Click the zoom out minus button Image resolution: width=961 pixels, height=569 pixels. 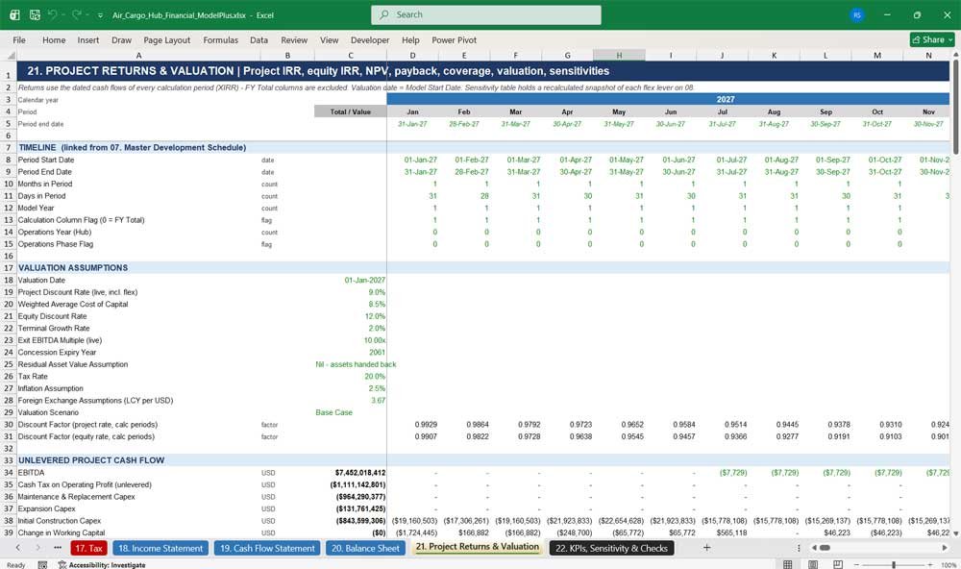[x=856, y=565]
